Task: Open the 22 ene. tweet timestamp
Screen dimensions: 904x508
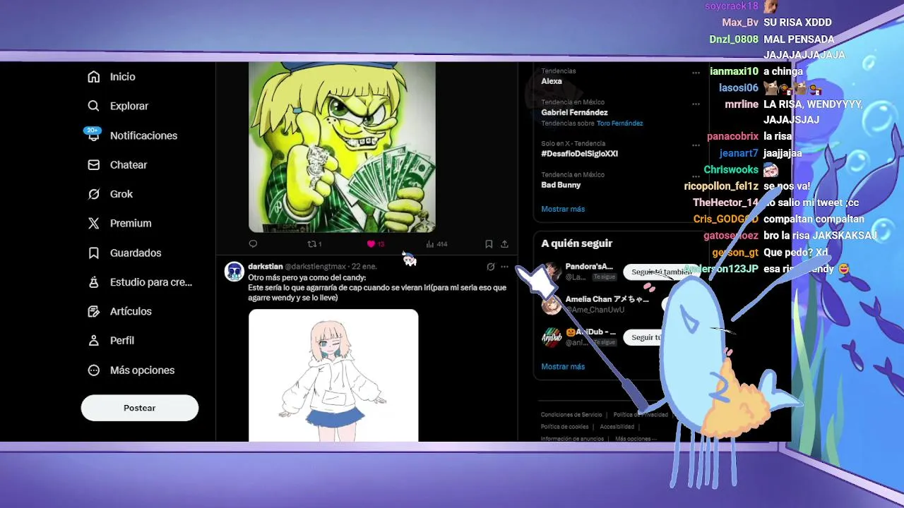Action: point(364,267)
